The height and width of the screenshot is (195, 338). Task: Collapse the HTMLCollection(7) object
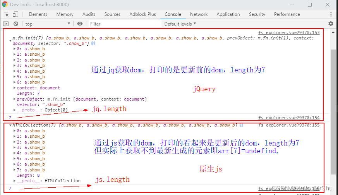pyautogui.click(x=10, y=125)
